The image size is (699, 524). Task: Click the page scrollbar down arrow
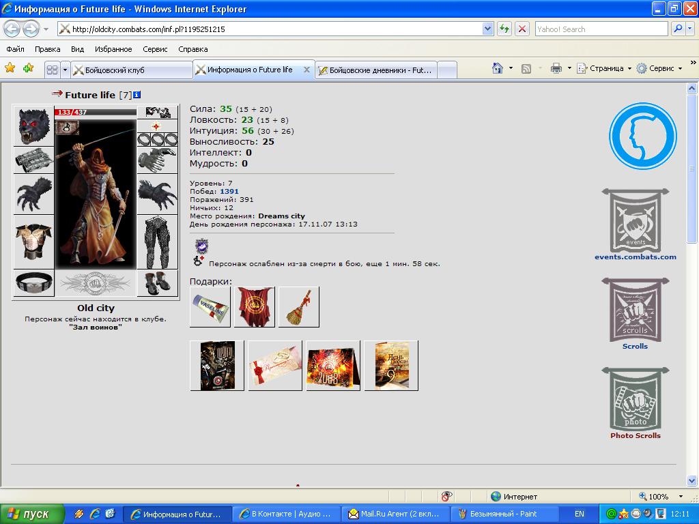(692, 480)
